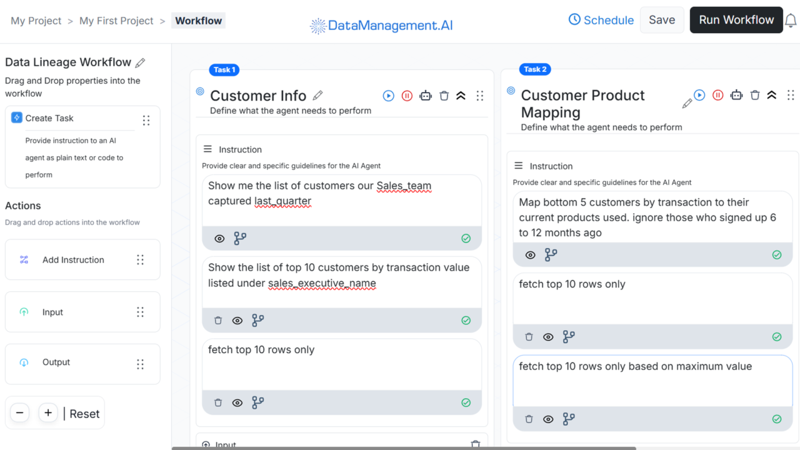The width and height of the screenshot is (800, 450).
Task: Open notifications via the bell icon
Action: pos(791,19)
